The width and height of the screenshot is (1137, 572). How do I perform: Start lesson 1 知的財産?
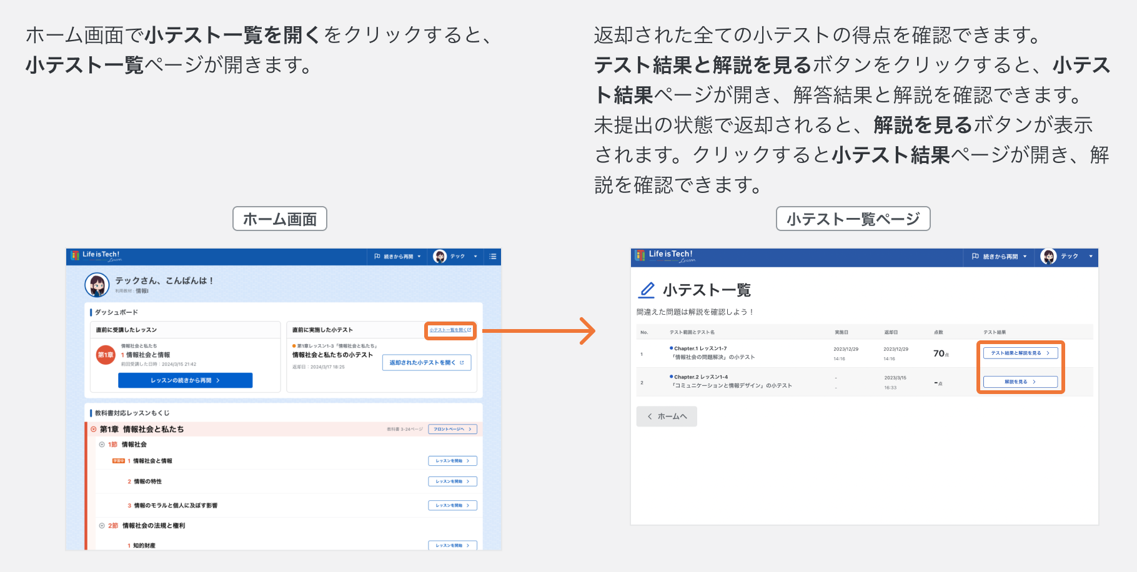453,545
